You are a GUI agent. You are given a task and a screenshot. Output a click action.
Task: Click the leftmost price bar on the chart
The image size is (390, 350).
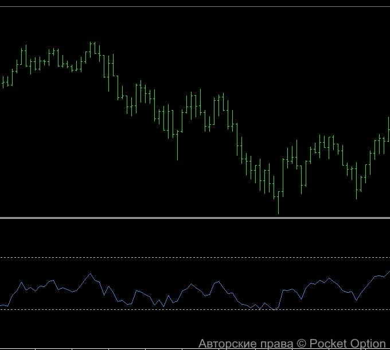point(3,83)
